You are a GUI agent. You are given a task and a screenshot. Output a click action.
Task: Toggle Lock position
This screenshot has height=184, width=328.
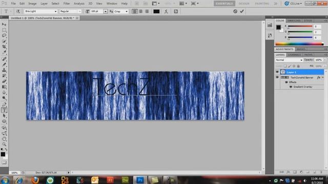click(x=294, y=66)
